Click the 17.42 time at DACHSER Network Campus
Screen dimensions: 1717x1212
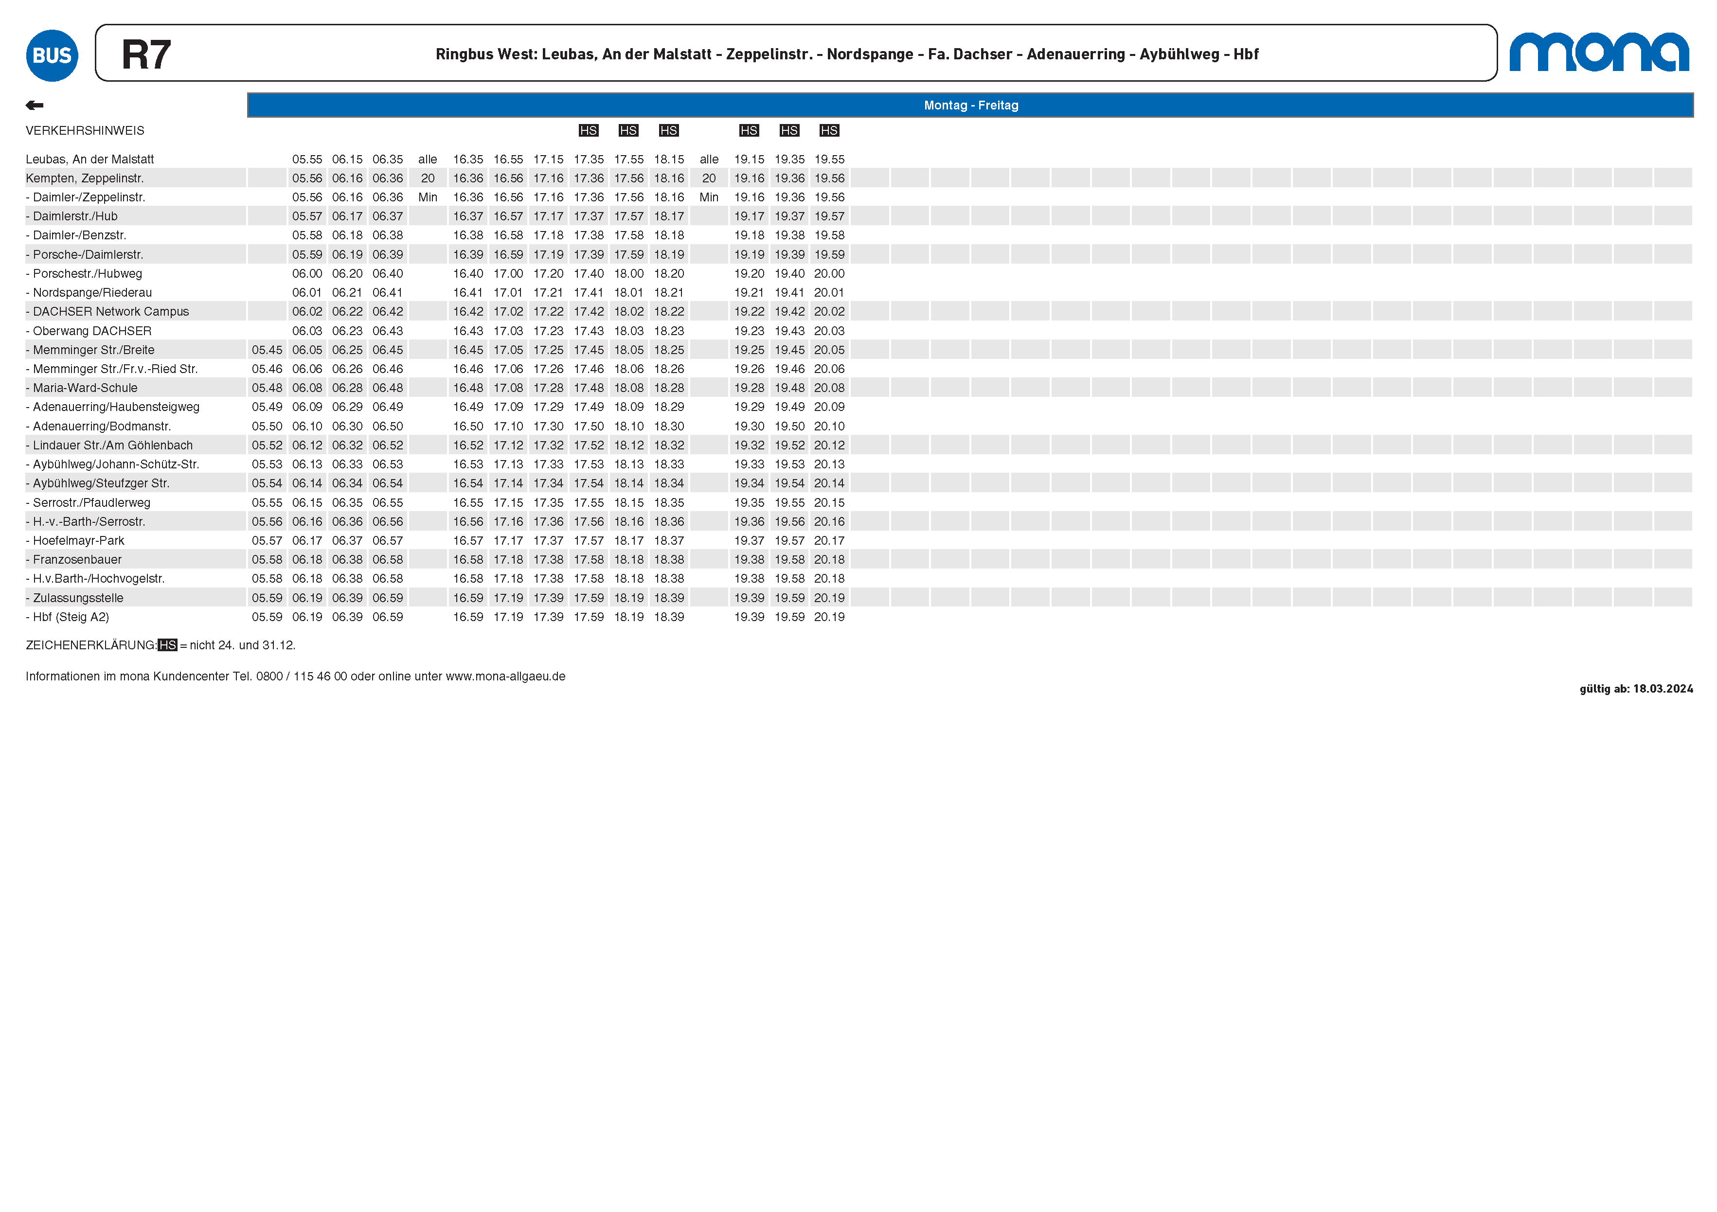tap(589, 312)
